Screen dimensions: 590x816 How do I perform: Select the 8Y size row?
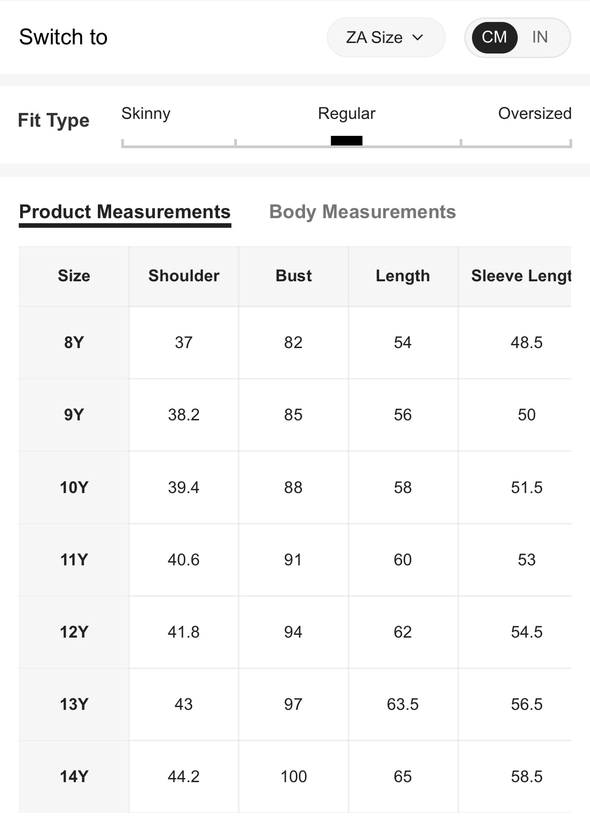tap(74, 342)
